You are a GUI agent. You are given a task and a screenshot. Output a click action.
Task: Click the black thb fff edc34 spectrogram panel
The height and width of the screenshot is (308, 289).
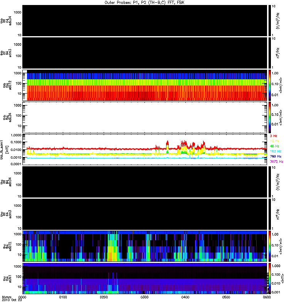(145, 21)
